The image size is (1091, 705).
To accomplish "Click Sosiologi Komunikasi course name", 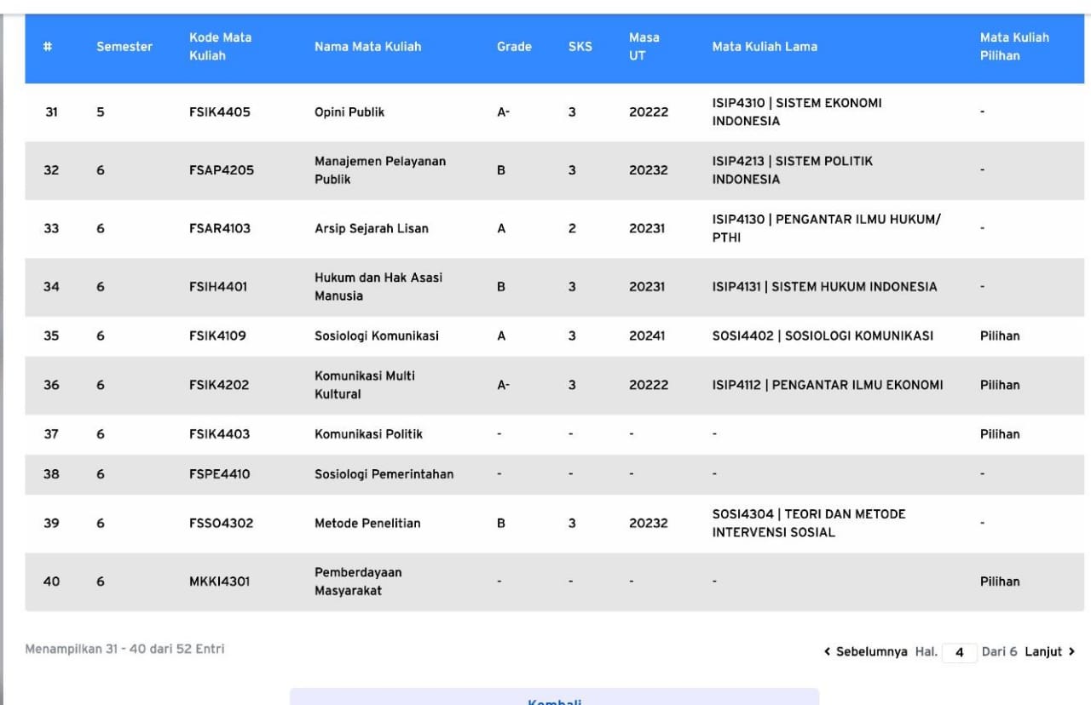I will point(377,335).
